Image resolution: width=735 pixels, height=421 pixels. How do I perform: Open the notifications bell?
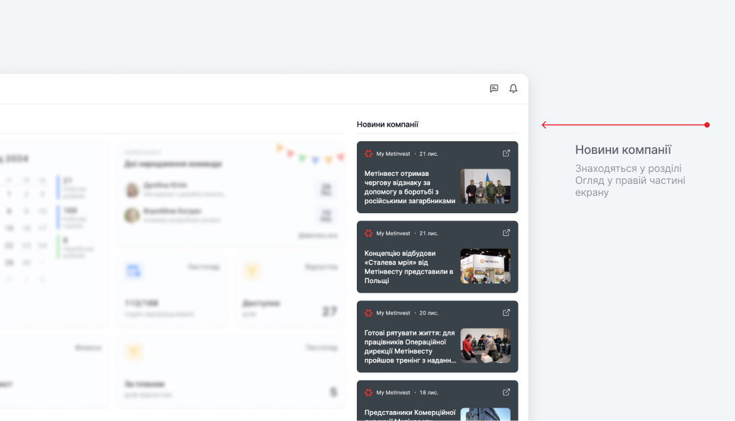click(513, 89)
